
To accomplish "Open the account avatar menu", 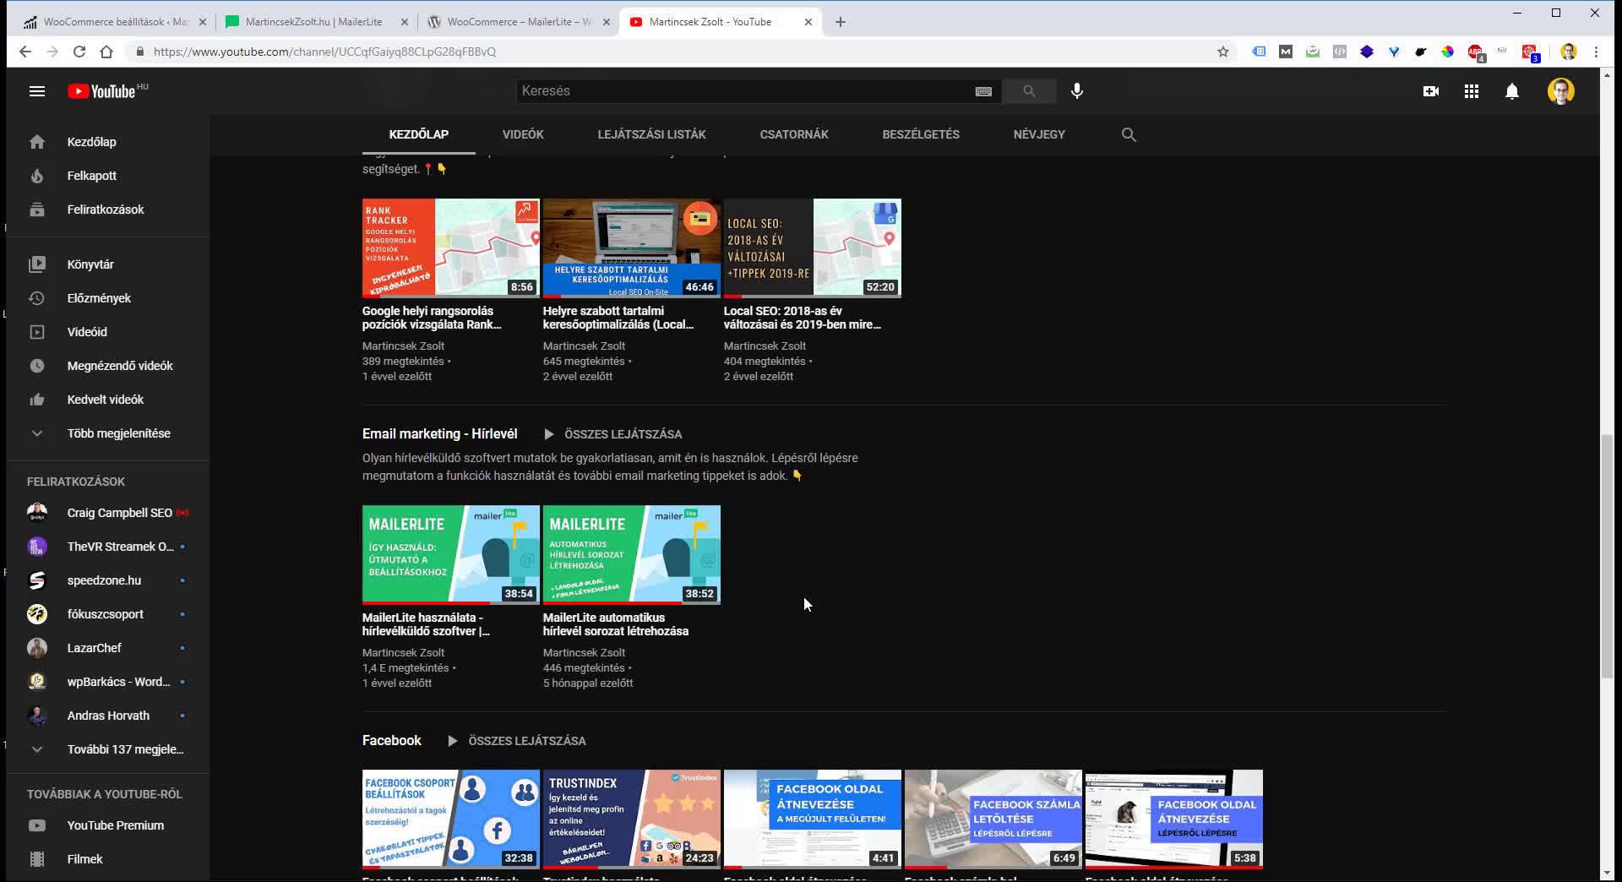I will click(1561, 91).
